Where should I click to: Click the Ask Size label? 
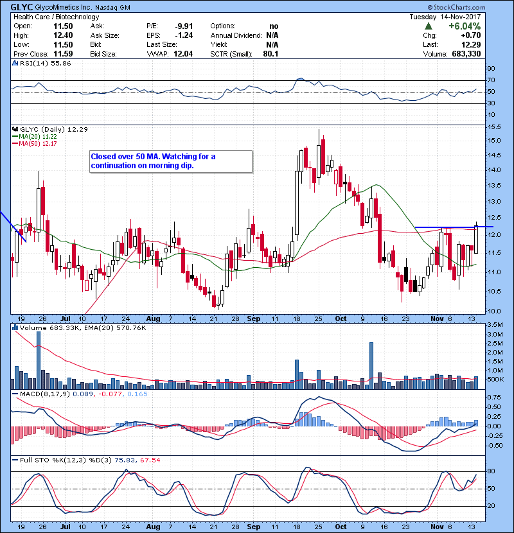pos(105,35)
